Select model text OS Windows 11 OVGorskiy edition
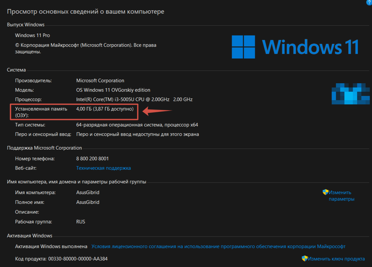The height and width of the screenshot is (267, 372). pos(113,90)
